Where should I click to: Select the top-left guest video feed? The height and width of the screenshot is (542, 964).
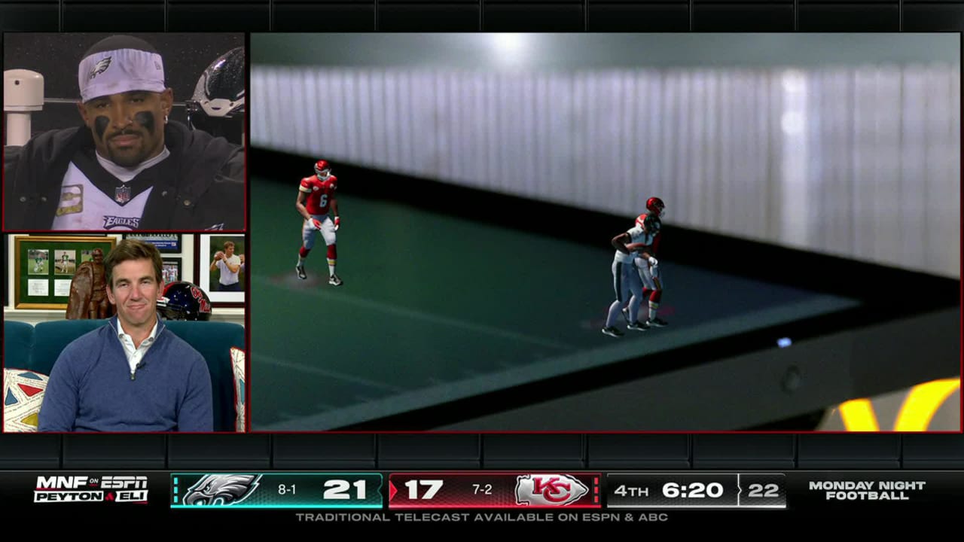(x=124, y=132)
